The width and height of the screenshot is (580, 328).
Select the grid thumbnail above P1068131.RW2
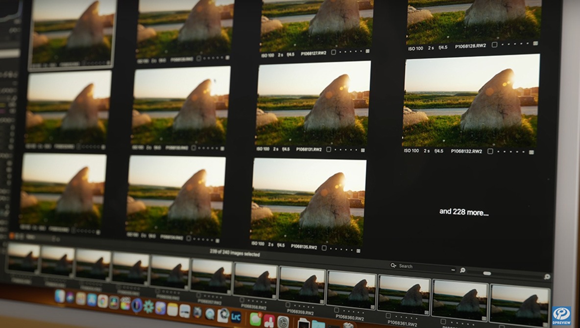click(312, 103)
